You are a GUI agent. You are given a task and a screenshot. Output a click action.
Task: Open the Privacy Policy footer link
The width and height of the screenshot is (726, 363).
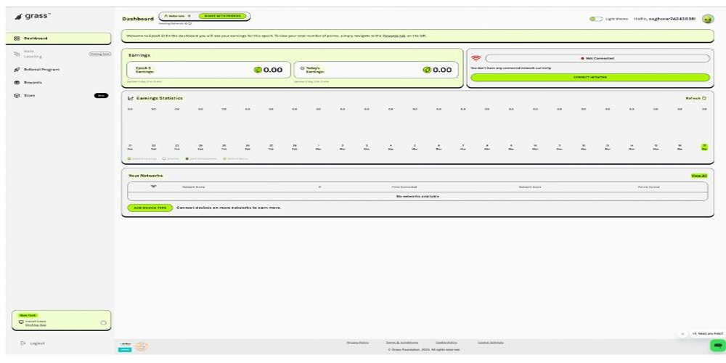click(x=357, y=342)
